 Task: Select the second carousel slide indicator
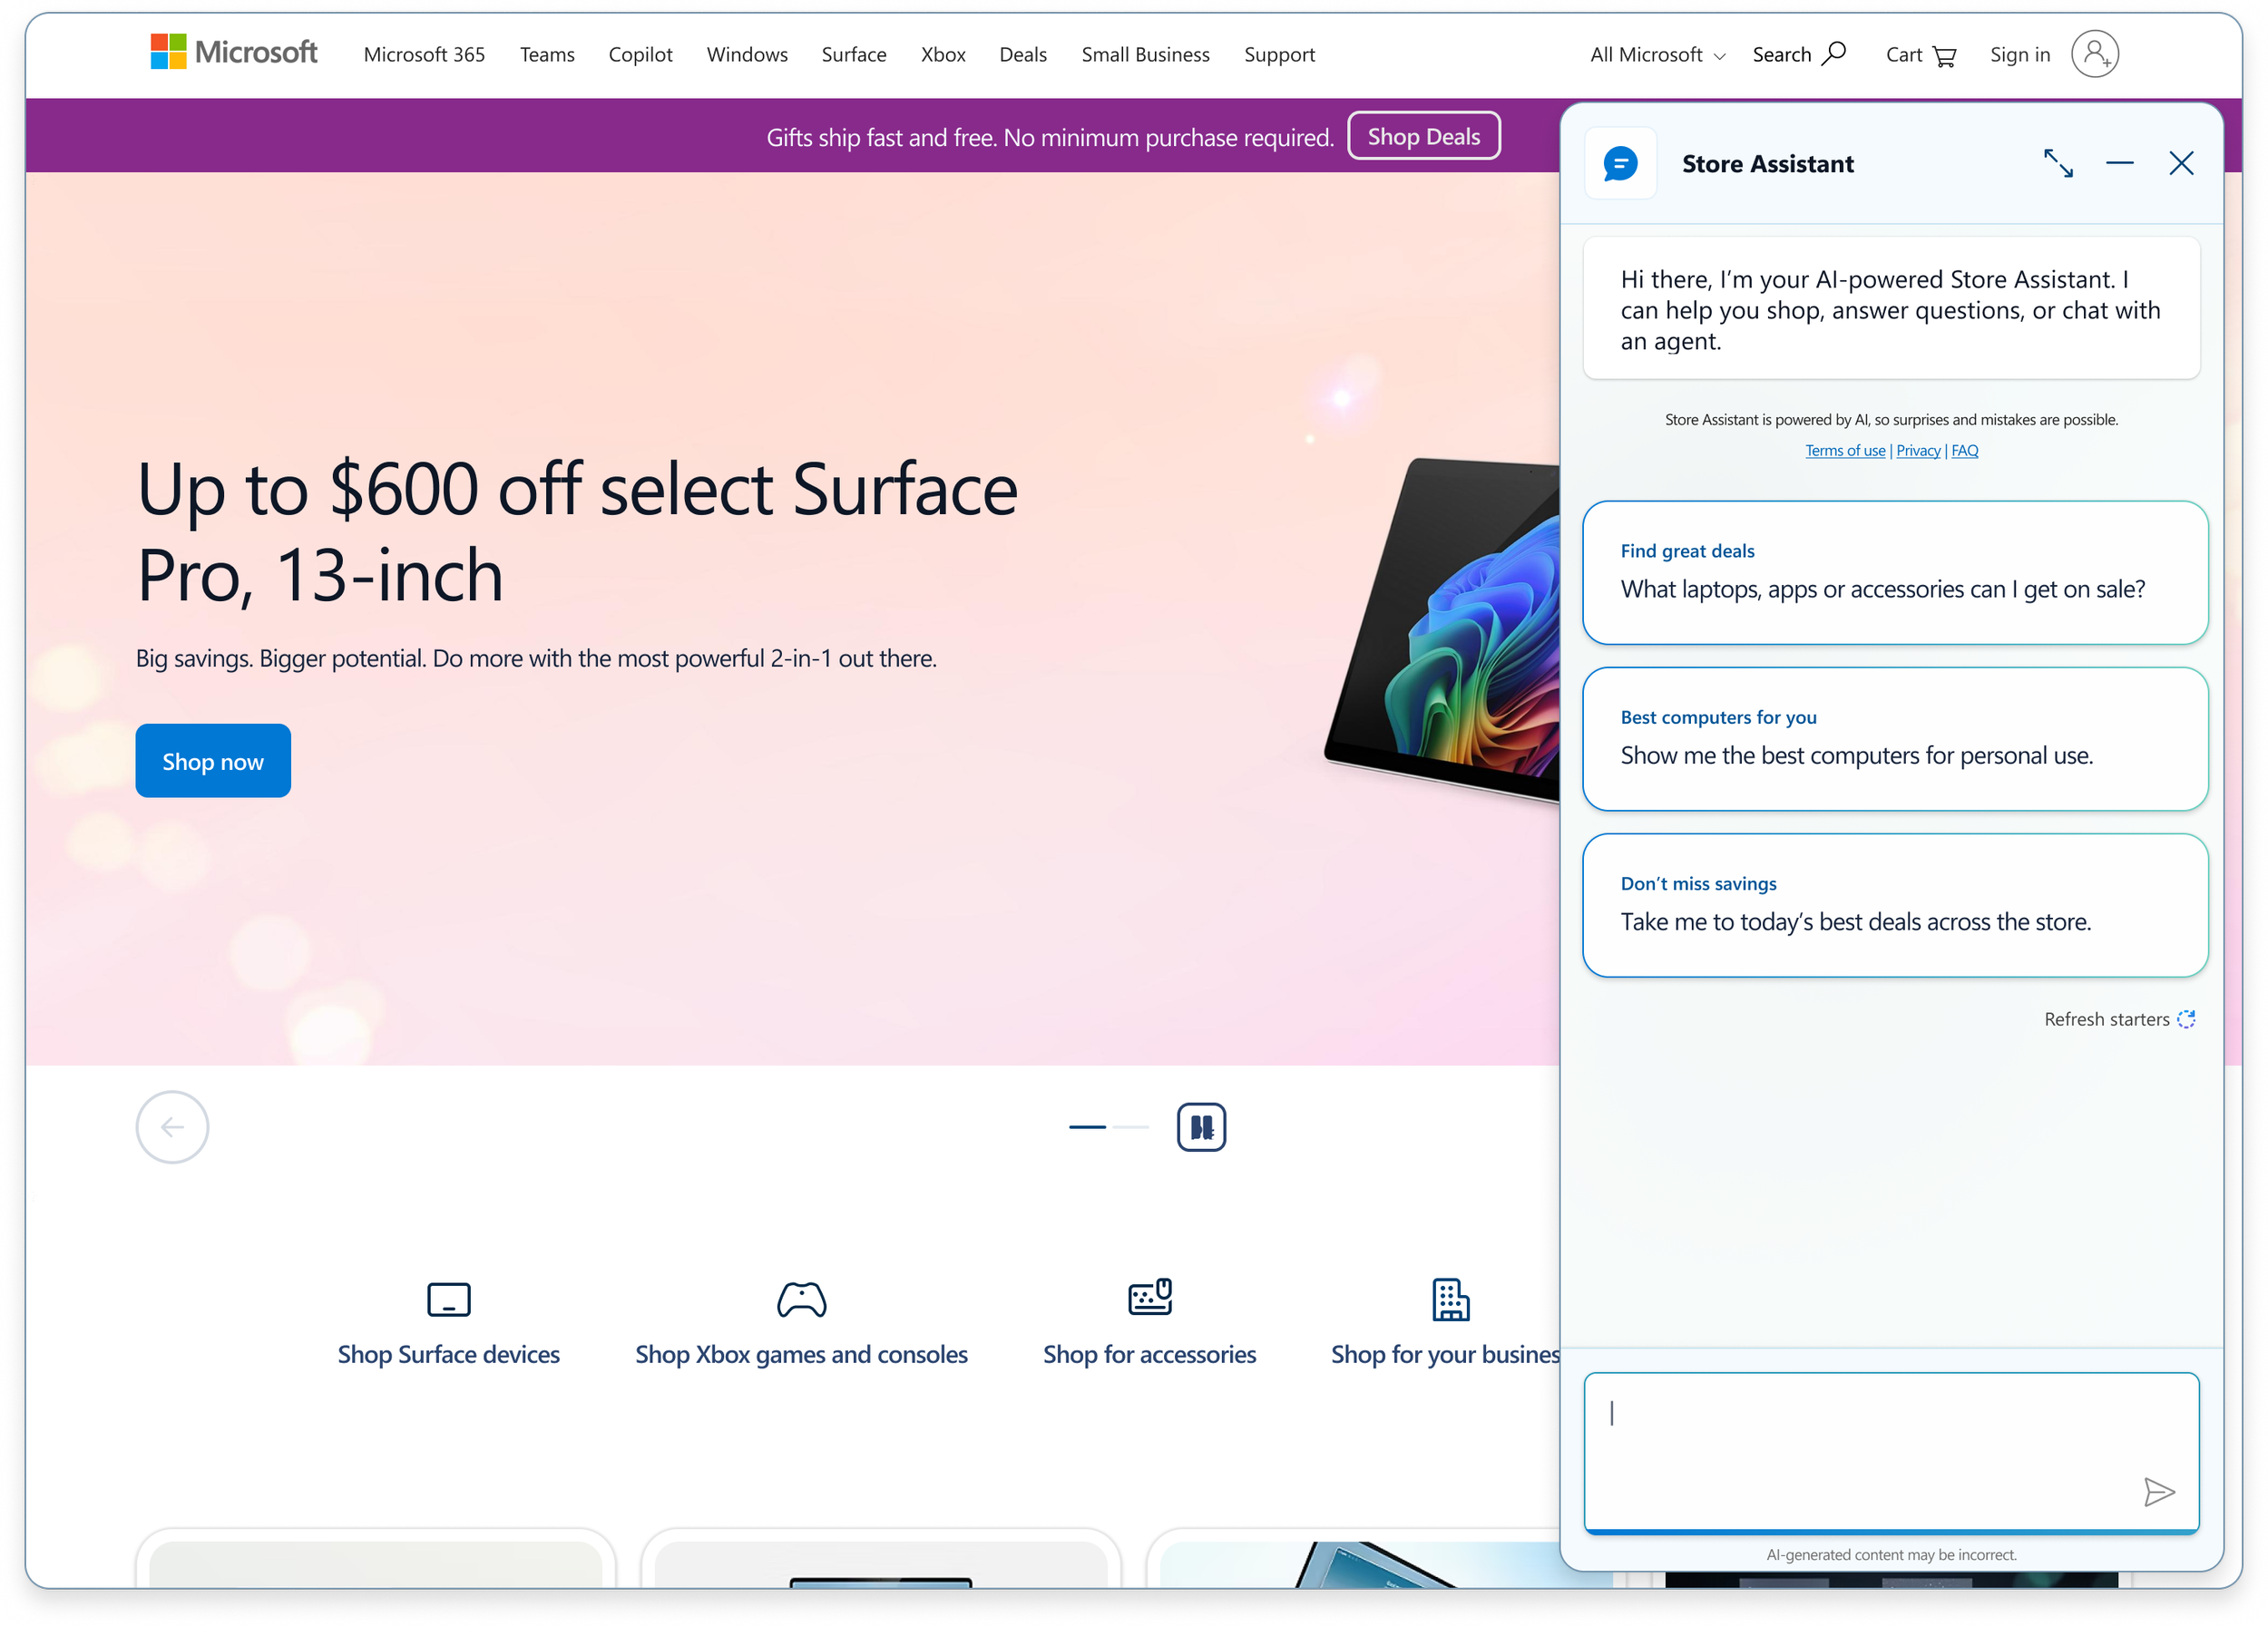pyautogui.click(x=1131, y=1127)
